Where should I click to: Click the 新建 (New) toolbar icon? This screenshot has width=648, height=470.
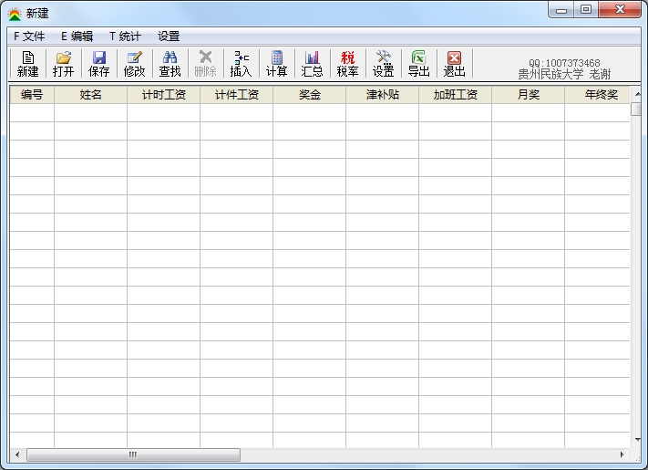[x=27, y=64]
